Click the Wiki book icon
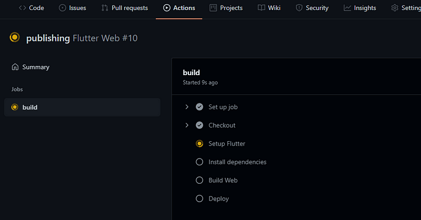This screenshot has width=421, height=220. (261, 8)
